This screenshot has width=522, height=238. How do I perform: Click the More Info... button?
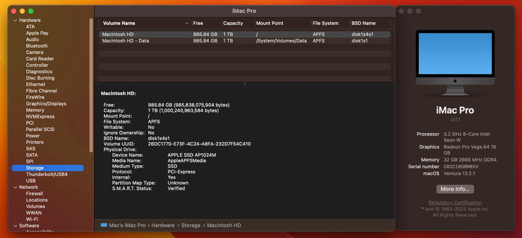455,189
